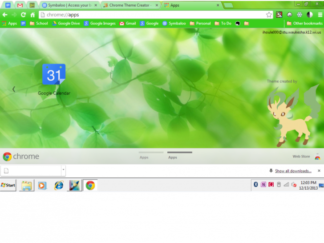Click the Show desktop button
324x243 pixels.
click(321, 185)
